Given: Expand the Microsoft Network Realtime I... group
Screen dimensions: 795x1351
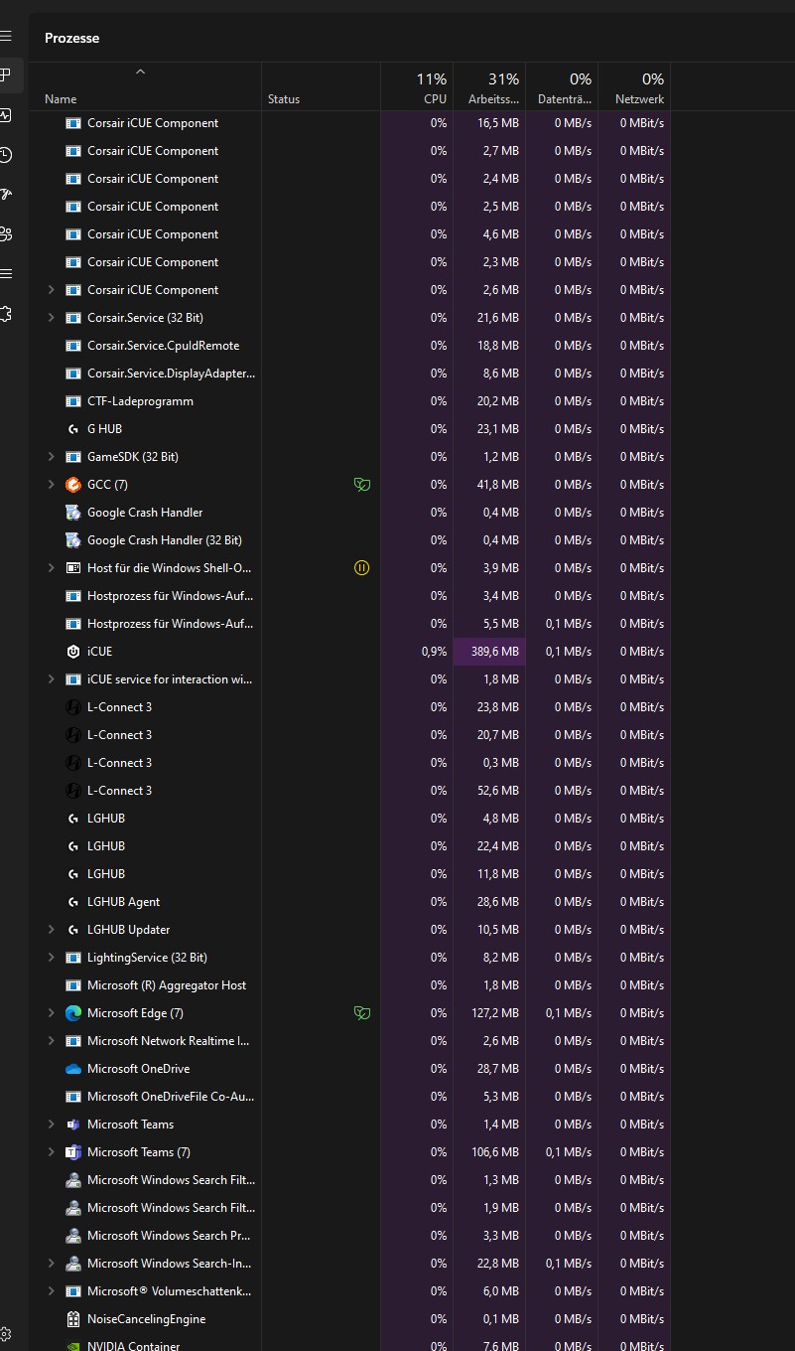Looking at the screenshot, I should coord(52,1041).
